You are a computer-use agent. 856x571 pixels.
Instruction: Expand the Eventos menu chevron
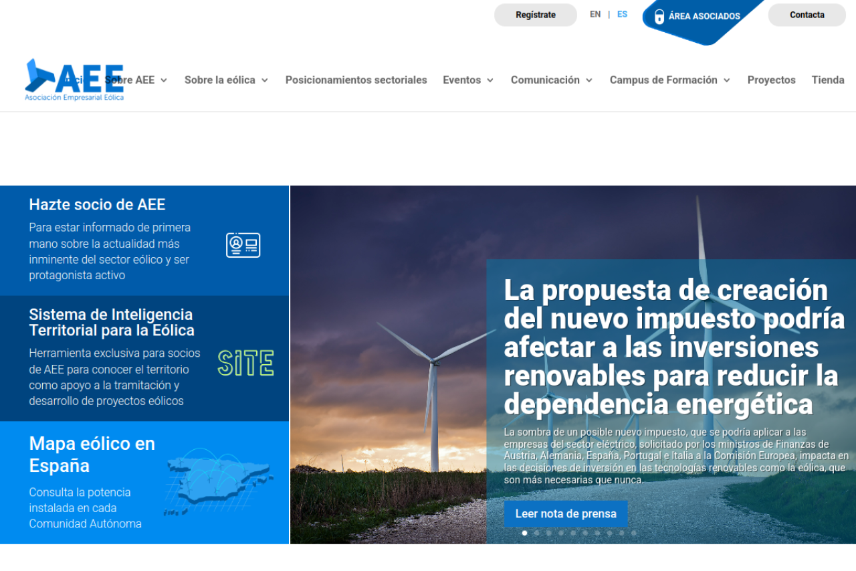[490, 80]
